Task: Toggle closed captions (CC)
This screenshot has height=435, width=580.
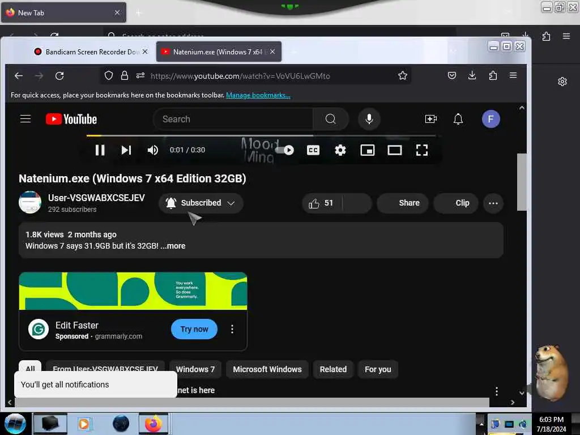Action: click(313, 150)
